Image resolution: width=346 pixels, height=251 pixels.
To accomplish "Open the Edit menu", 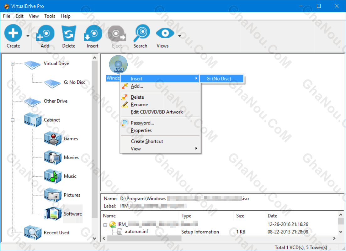I will [19, 16].
